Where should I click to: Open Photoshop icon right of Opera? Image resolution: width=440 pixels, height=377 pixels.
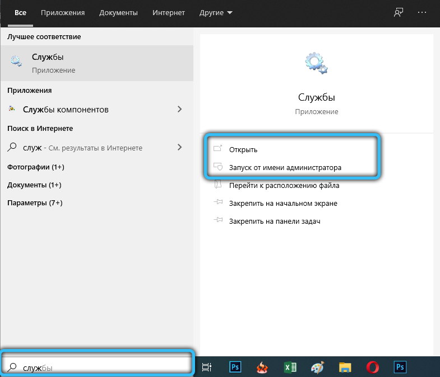tap(400, 367)
